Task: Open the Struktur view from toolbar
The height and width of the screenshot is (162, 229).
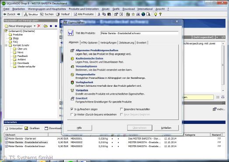Action: coord(31,14)
